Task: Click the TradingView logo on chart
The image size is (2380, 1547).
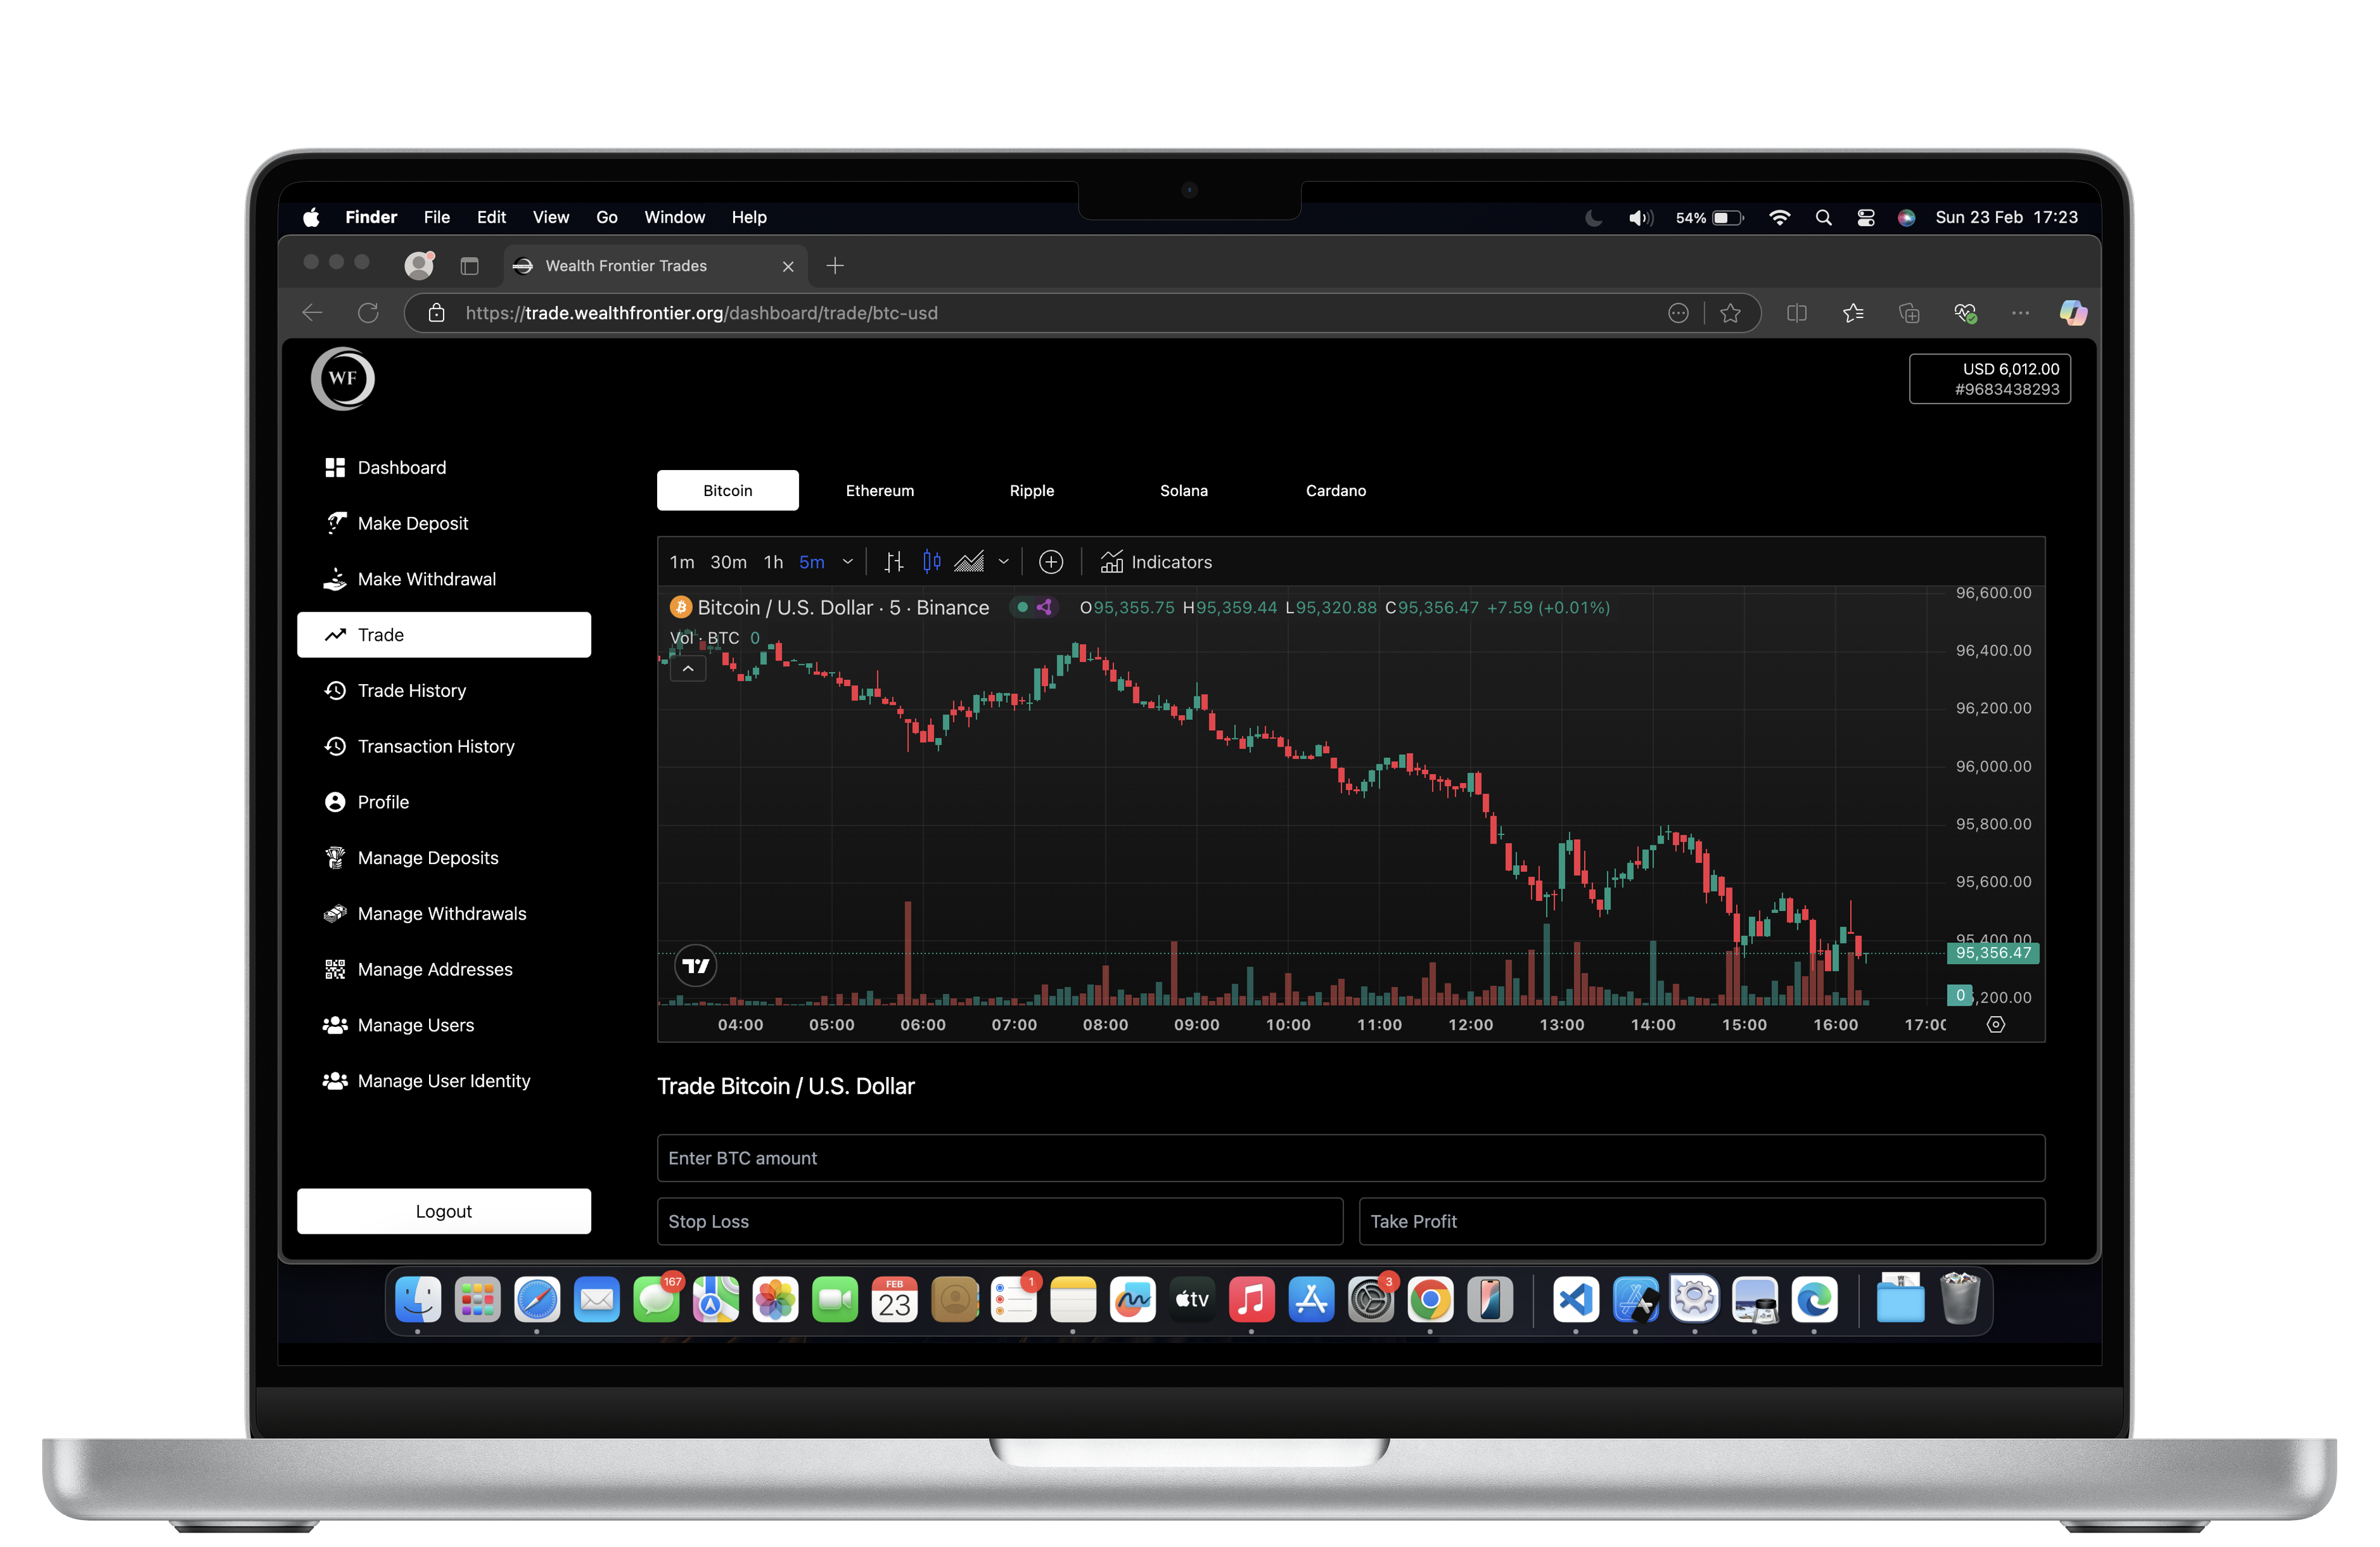Action: point(695,966)
